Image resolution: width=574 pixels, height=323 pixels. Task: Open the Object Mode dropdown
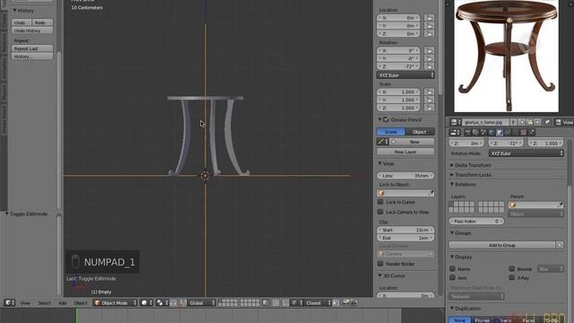click(116, 303)
